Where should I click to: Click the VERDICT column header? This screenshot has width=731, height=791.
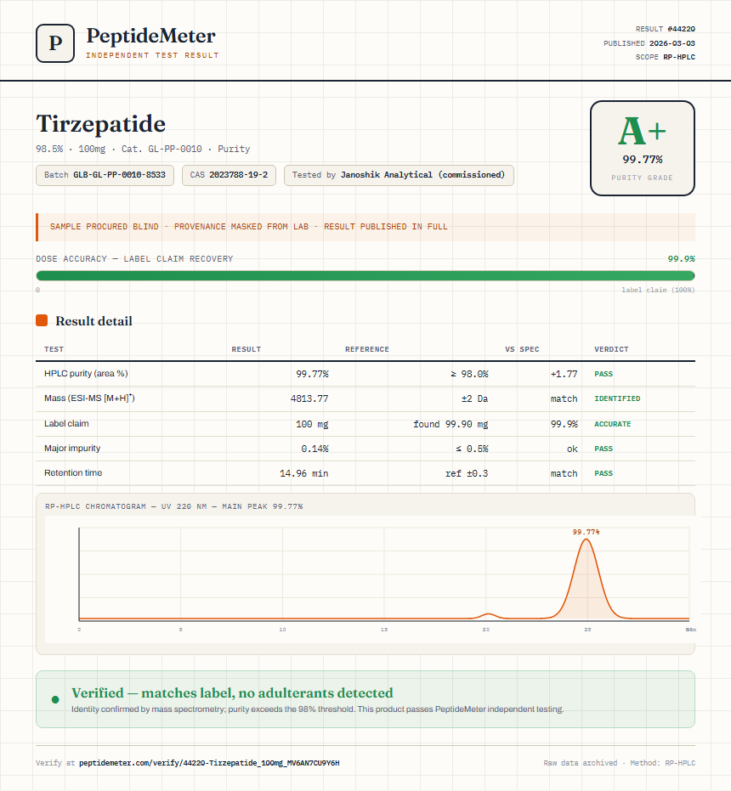click(611, 349)
